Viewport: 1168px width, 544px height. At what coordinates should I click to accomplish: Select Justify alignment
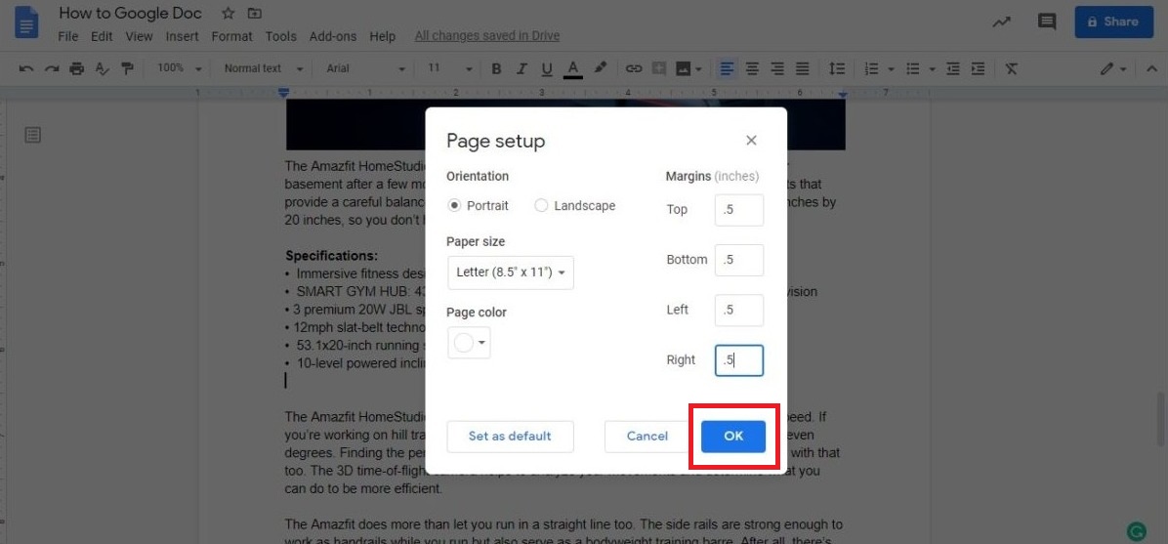pos(802,68)
